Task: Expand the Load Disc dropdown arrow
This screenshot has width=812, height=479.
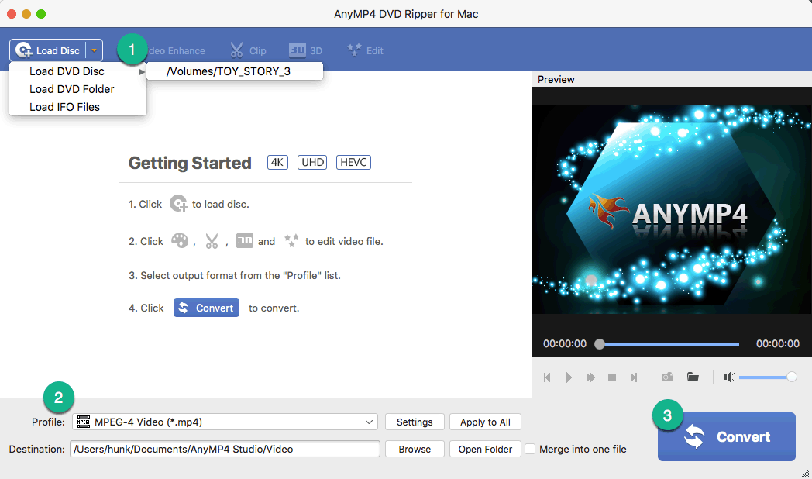Action: pyautogui.click(x=95, y=50)
